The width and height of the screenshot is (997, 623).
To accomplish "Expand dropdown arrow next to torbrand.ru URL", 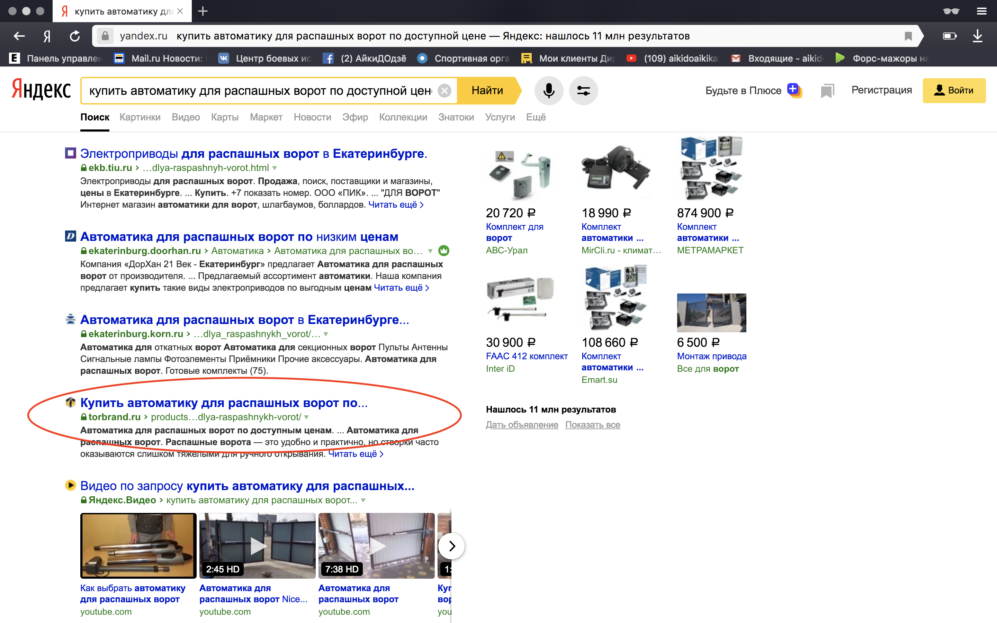I will (306, 417).
